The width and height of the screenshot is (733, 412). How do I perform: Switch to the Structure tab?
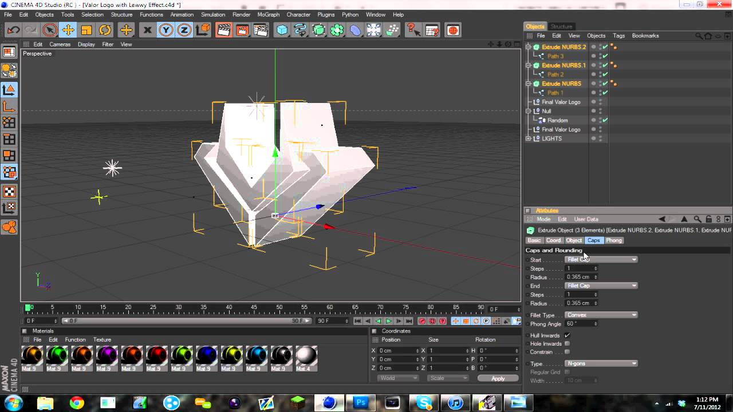point(561,26)
